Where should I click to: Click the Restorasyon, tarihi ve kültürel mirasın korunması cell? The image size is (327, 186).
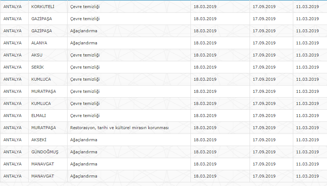click(x=119, y=128)
